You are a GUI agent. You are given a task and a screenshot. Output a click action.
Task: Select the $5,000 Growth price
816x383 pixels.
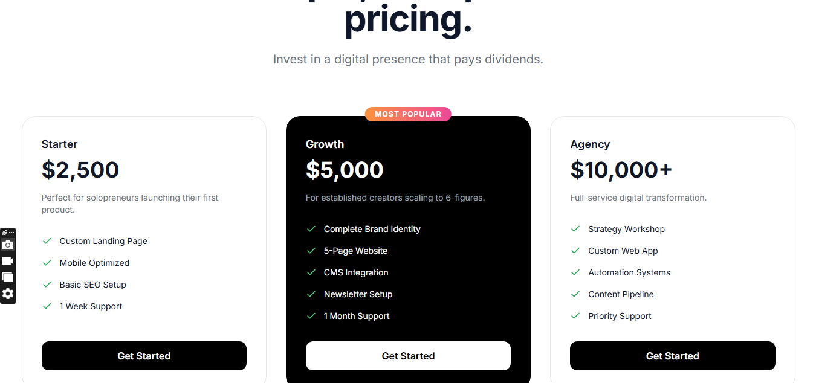click(x=345, y=170)
